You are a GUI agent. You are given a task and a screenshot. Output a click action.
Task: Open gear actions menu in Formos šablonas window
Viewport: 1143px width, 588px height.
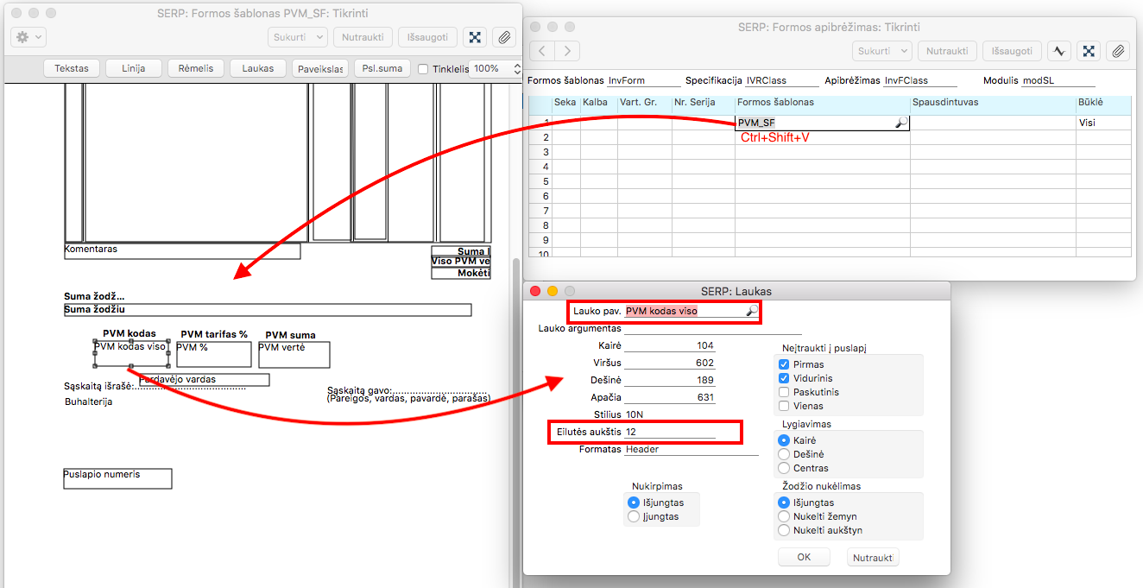coord(28,37)
